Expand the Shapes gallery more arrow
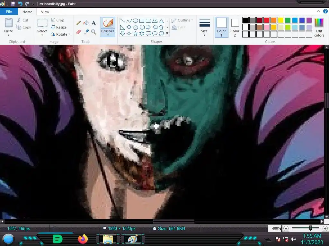 click(167, 33)
